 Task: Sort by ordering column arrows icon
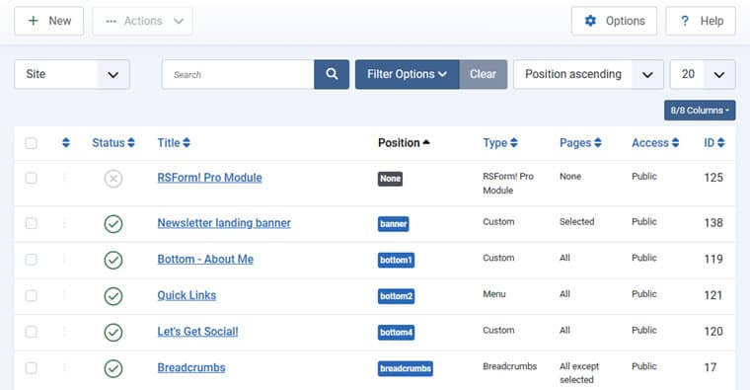[x=66, y=142]
